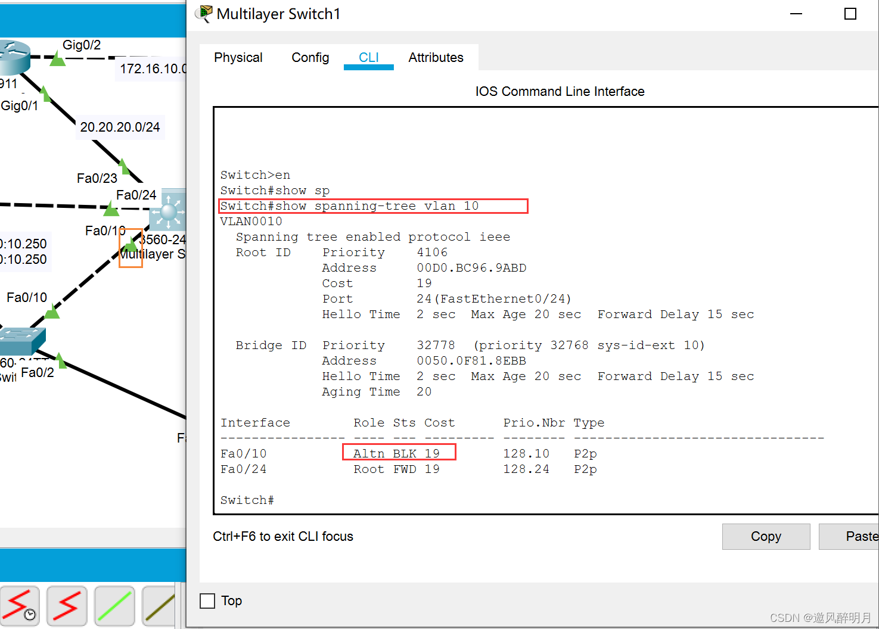The width and height of the screenshot is (879, 629).
Task: Click the Fa0/23 port label
Action: [x=97, y=179]
